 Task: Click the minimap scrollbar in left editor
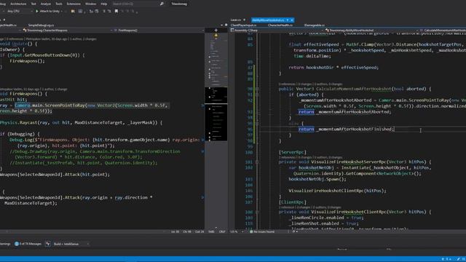(x=216, y=131)
